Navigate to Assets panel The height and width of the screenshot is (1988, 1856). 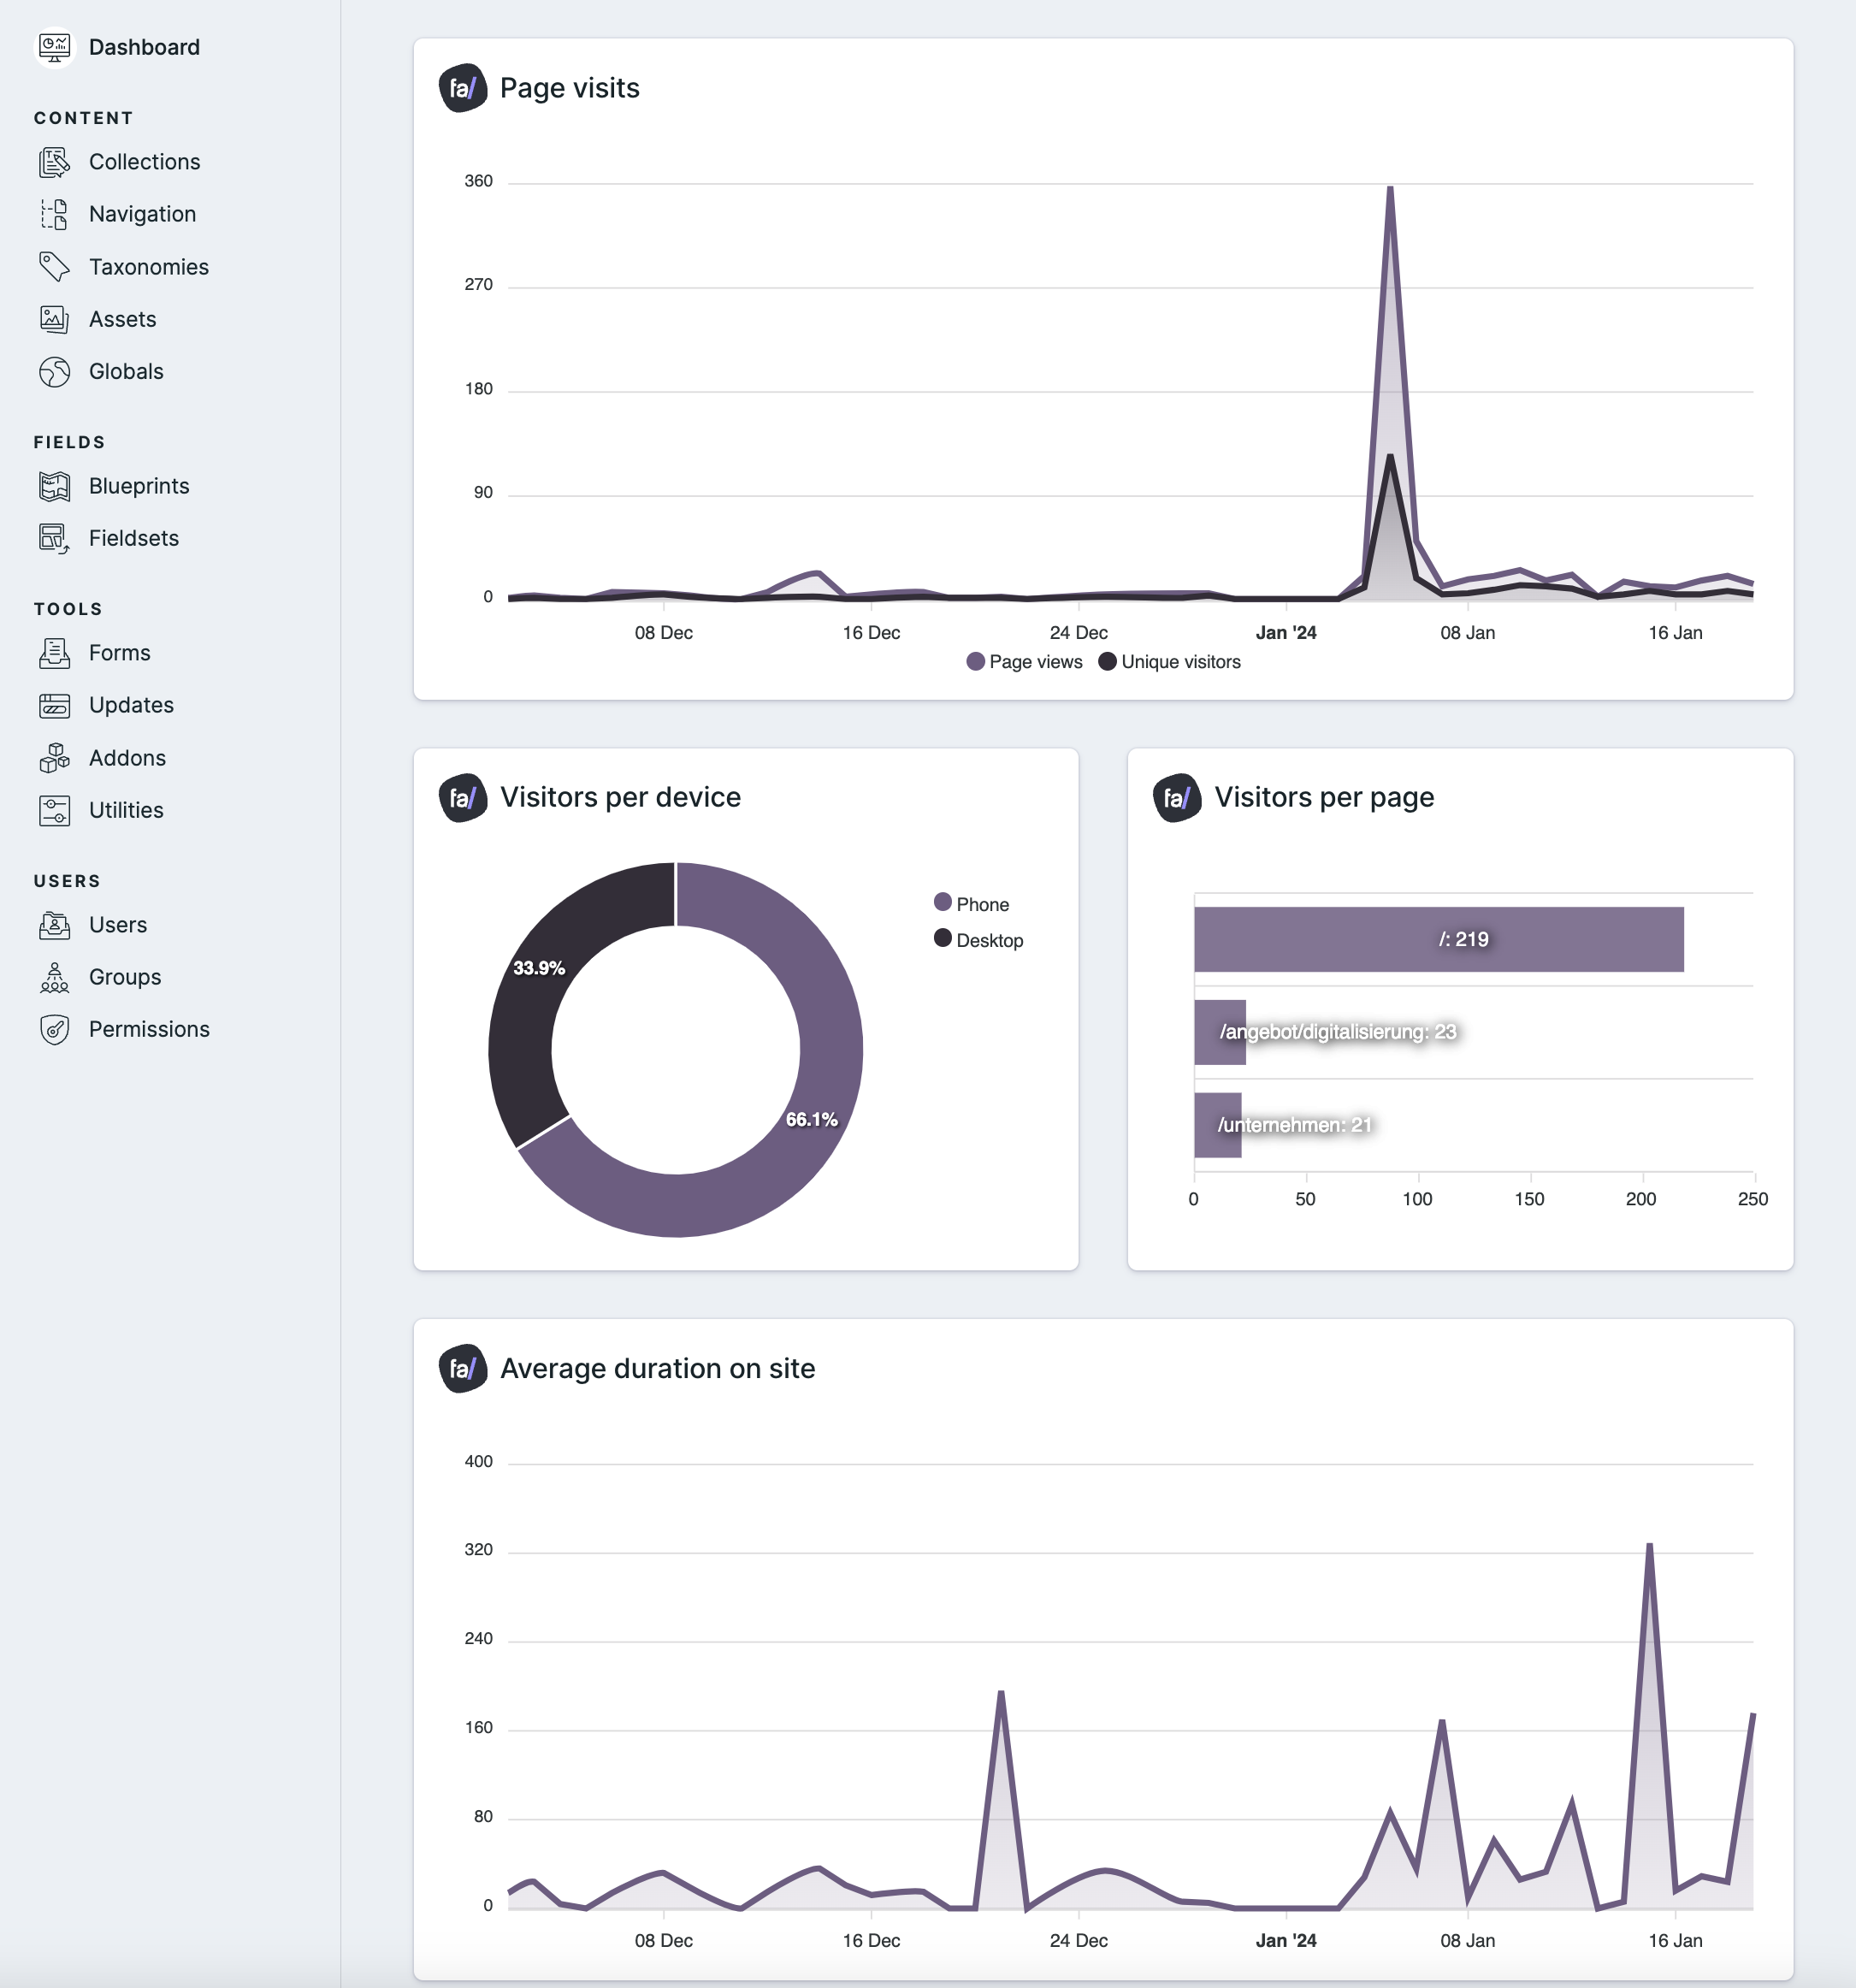coord(122,319)
